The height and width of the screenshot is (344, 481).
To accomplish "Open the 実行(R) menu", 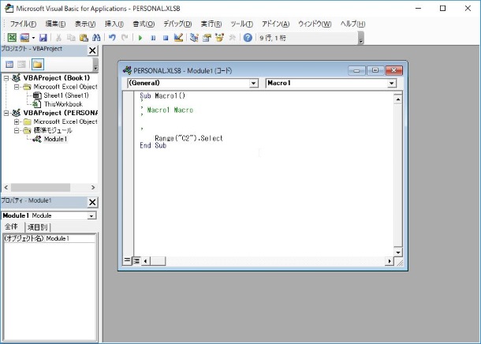I will (x=211, y=24).
